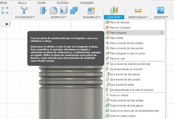Click the Construir plane tool icon
The height and width of the screenshot is (119, 174).
[x=114, y=10]
